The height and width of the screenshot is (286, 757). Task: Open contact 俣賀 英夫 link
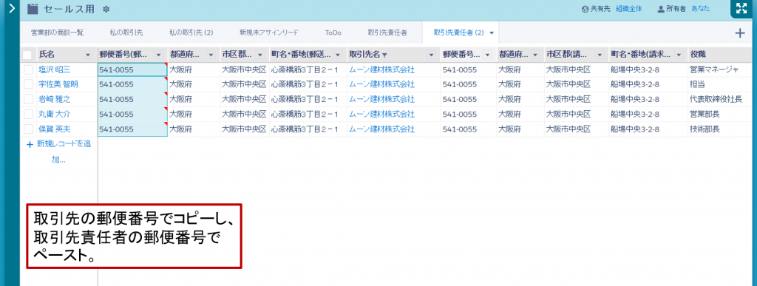55,129
